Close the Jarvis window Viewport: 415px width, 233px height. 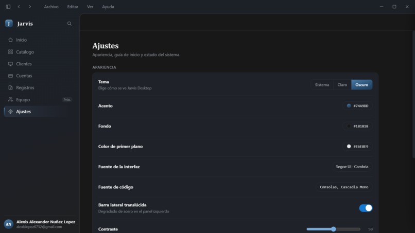point(407,7)
